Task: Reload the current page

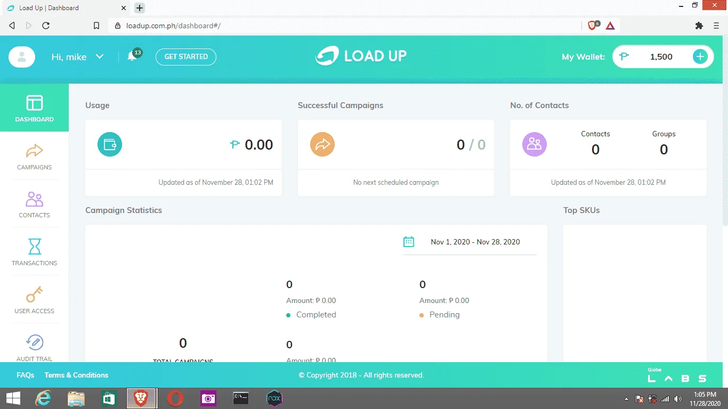Action: [46, 25]
